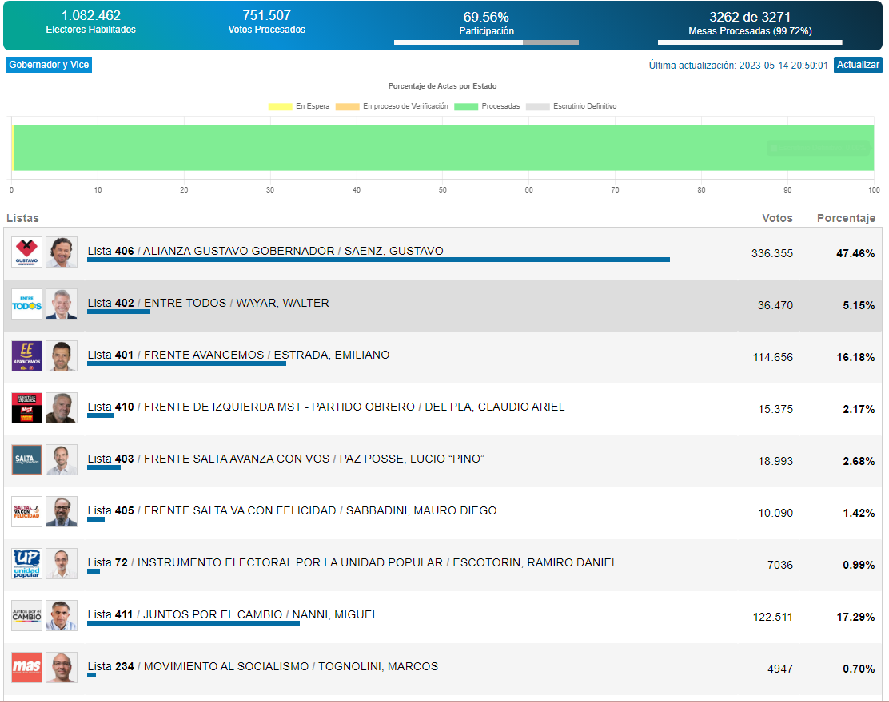
Task: Click the Entre Todos party logo
Action: click(27, 304)
